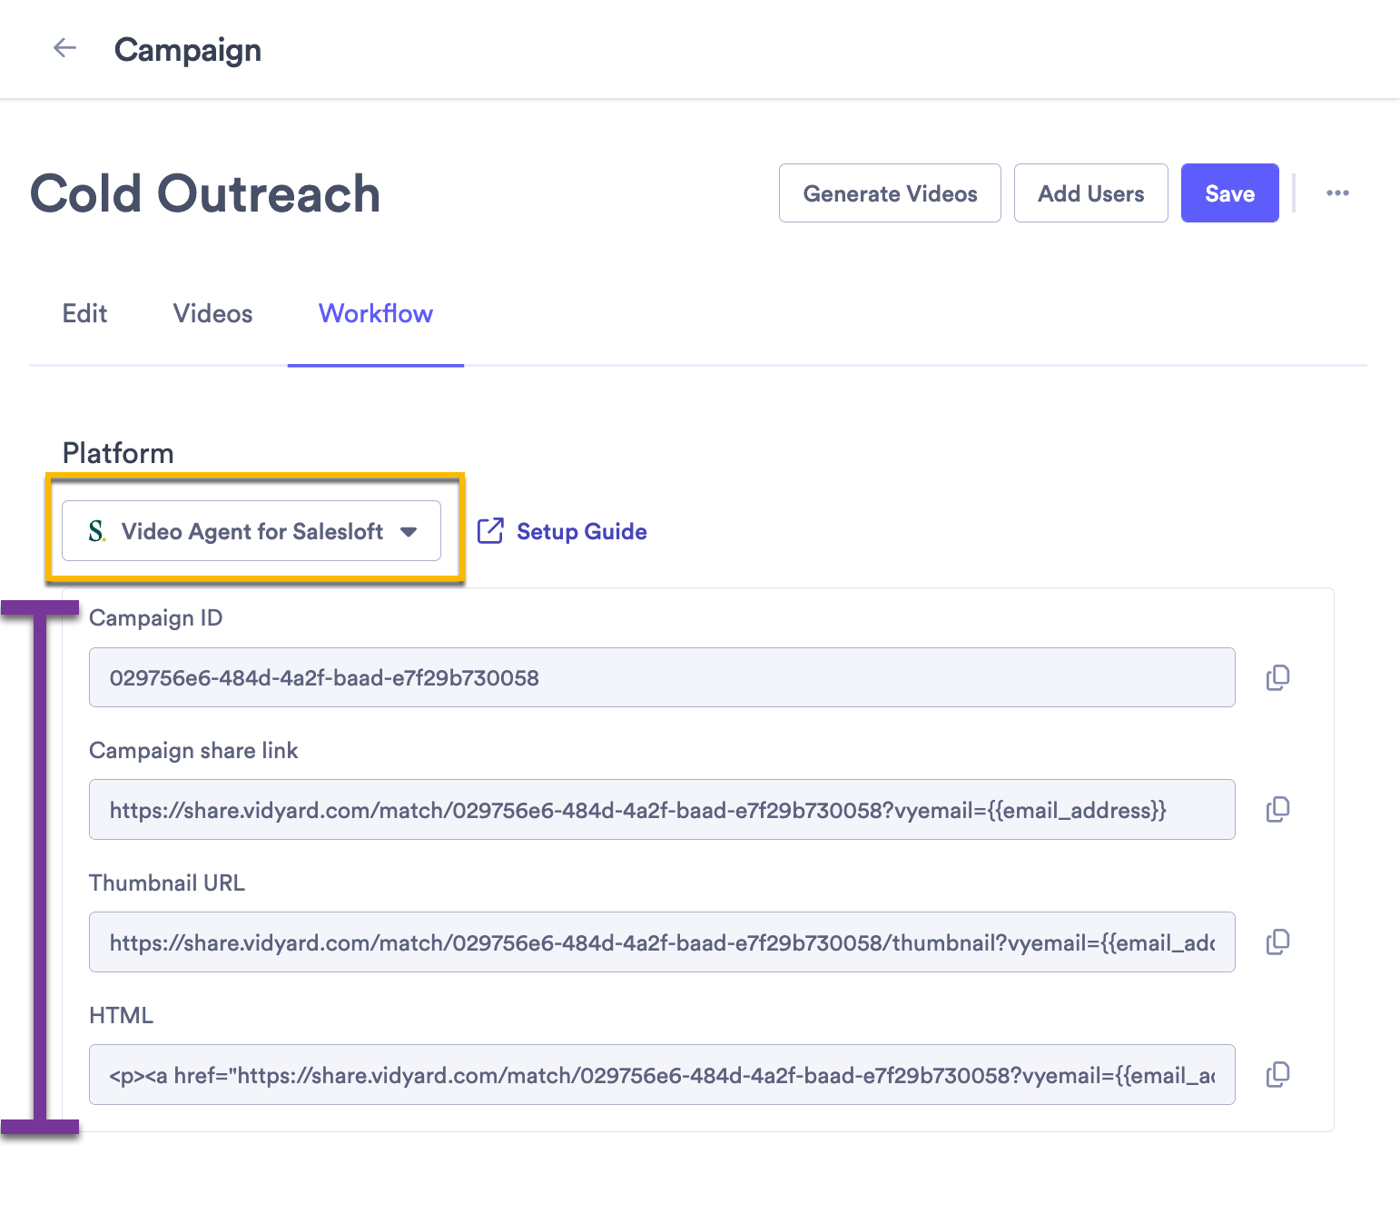Image resolution: width=1400 pixels, height=1213 pixels.
Task: Go back using the left arrow icon
Action: point(64,48)
